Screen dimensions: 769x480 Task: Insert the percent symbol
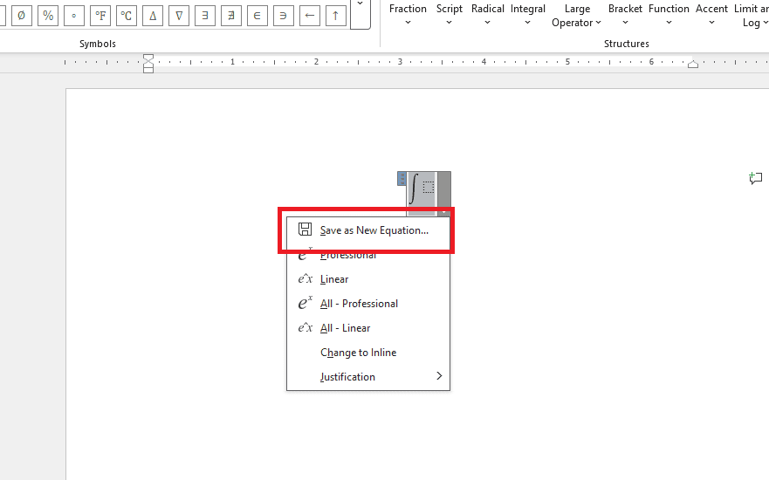coord(48,15)
